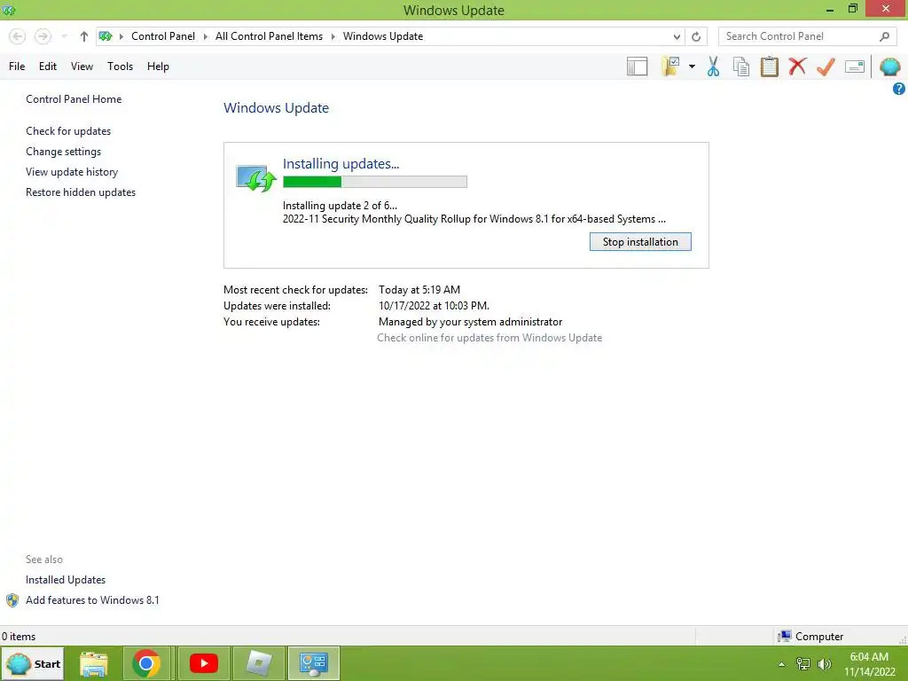This screenshot has height=681, width=908.
Task: Click the 2022-11 Security Monthly Quality Rollup text
Action: point(474,220)
